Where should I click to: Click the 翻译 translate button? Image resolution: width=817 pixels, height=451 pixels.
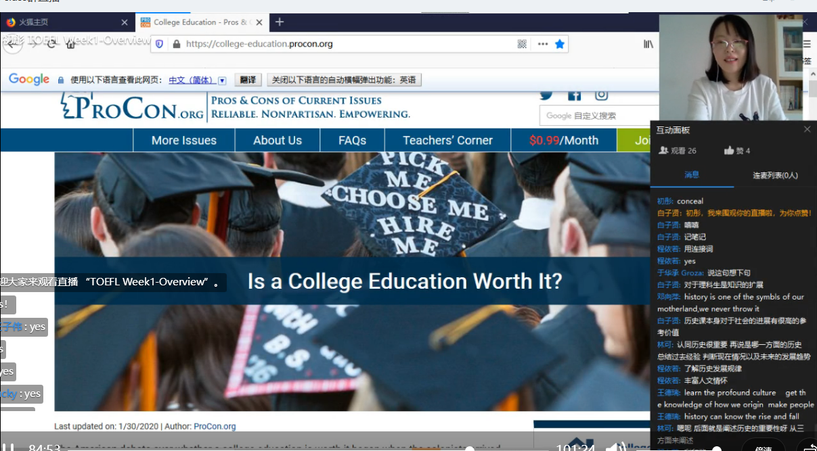click(248, 80)
